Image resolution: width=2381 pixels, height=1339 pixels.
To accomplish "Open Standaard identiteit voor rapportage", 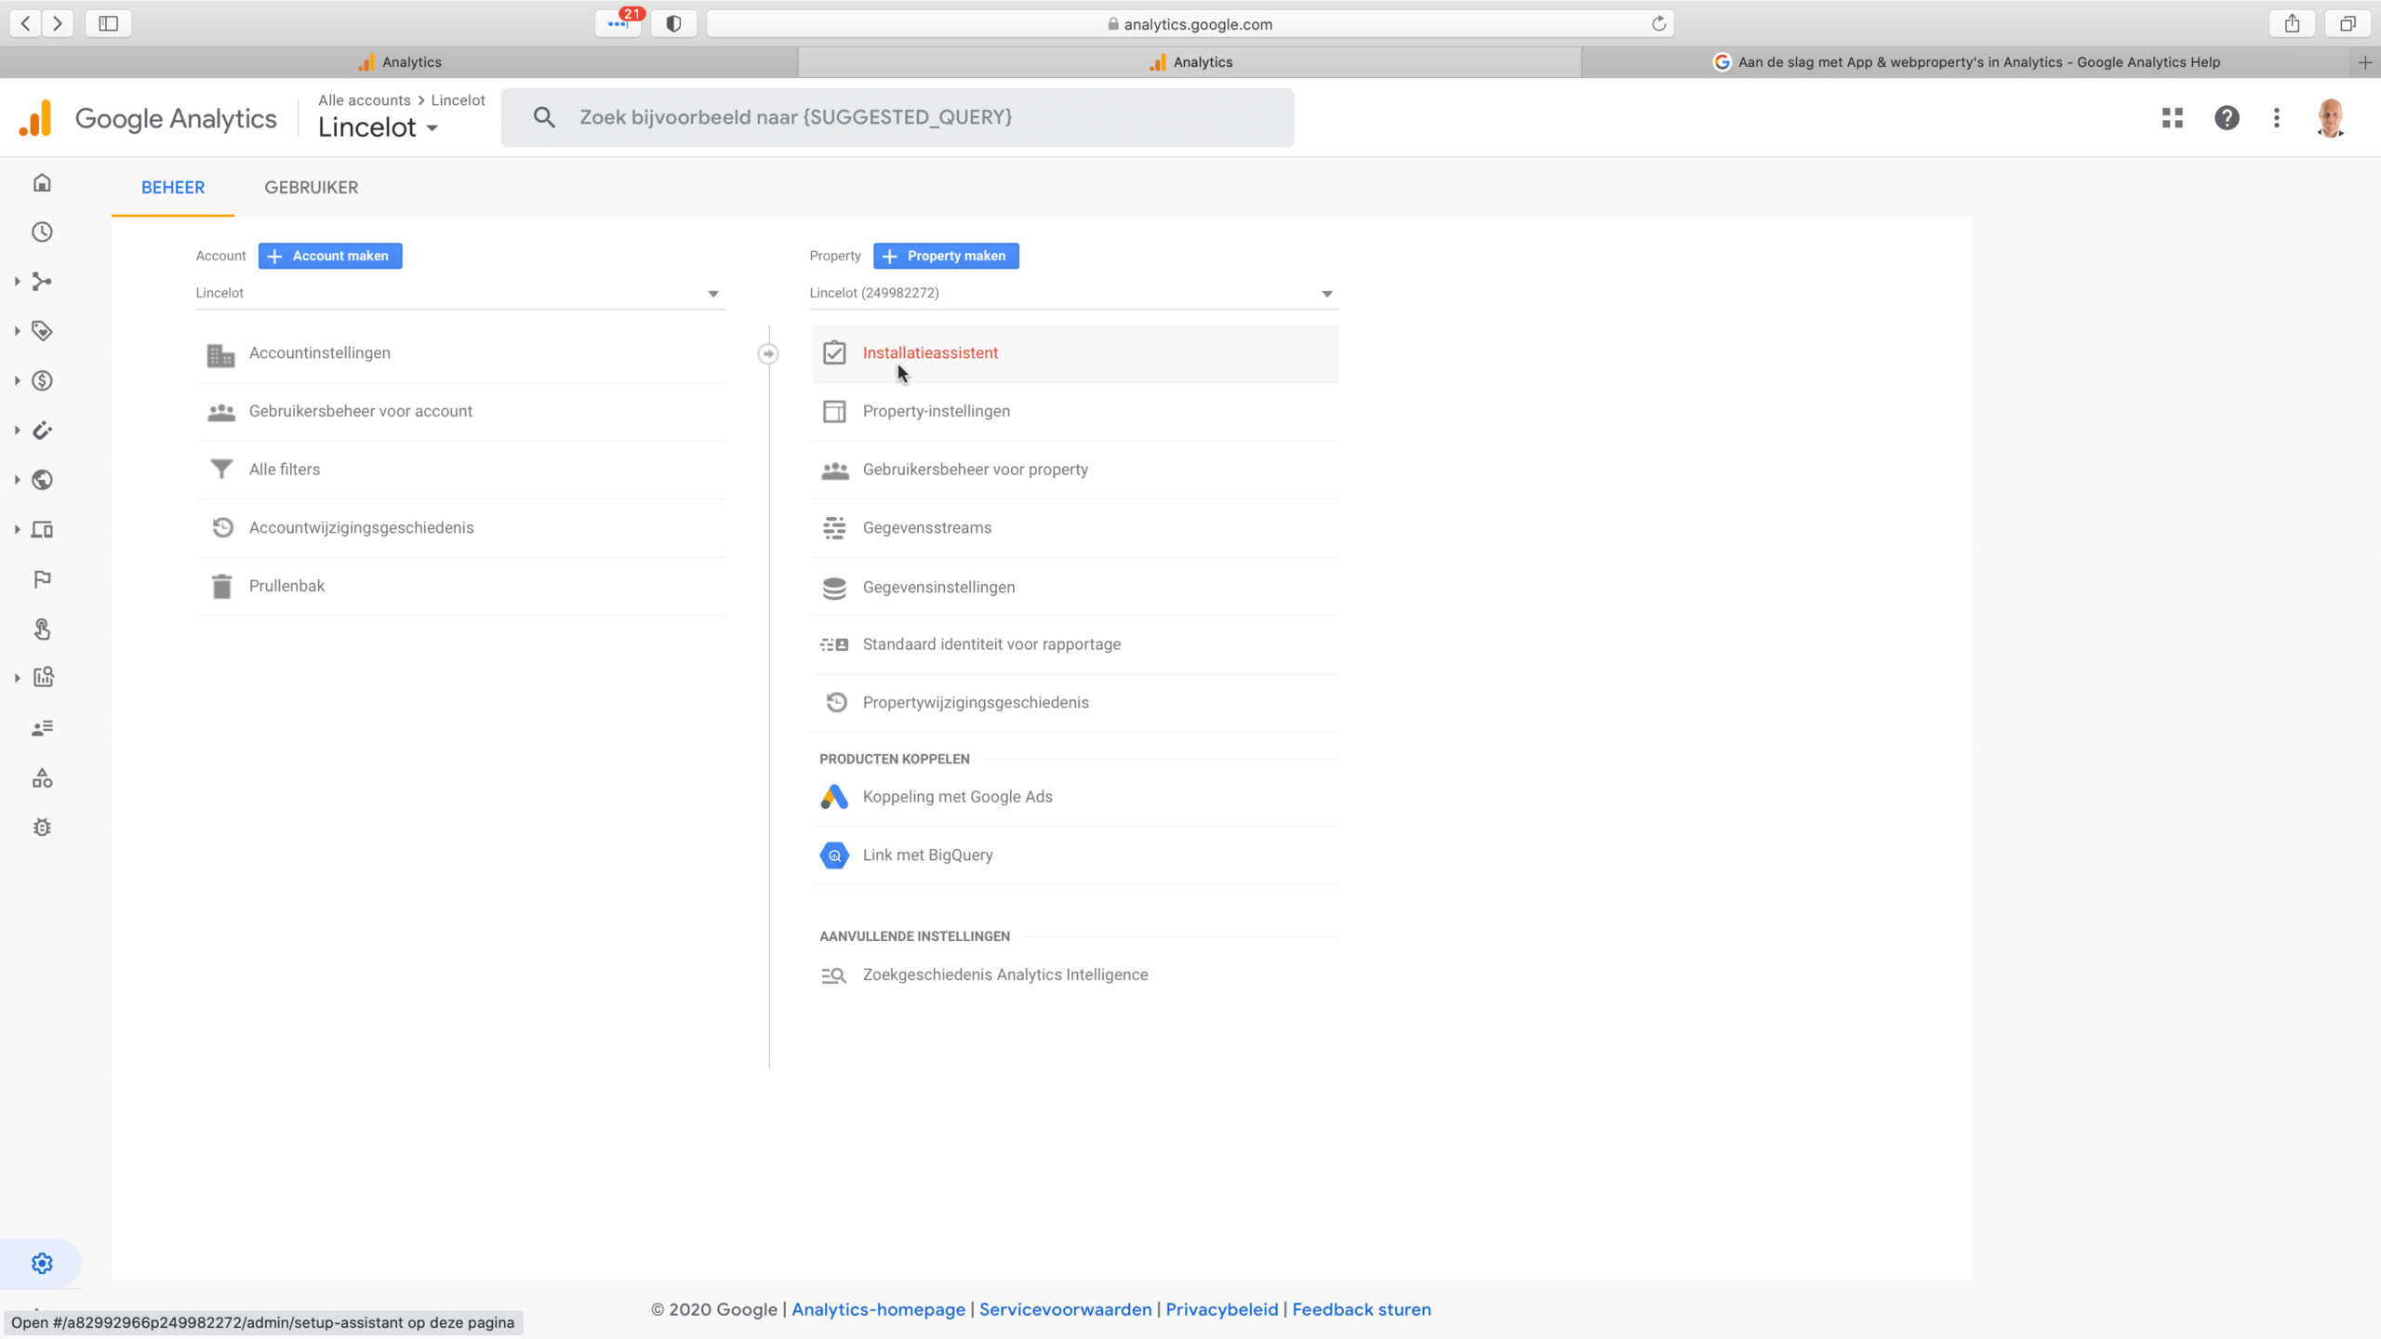I will (1075, 644).
